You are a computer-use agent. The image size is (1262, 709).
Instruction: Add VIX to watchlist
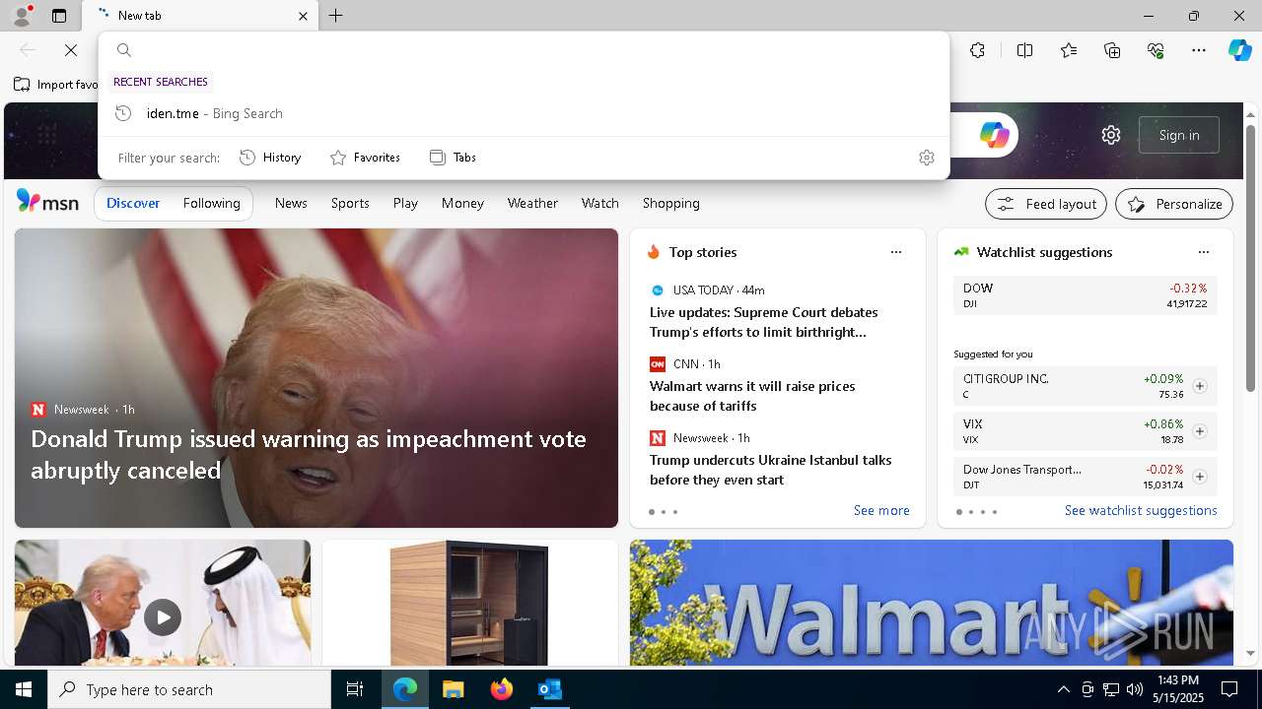tap(1200, 431)
